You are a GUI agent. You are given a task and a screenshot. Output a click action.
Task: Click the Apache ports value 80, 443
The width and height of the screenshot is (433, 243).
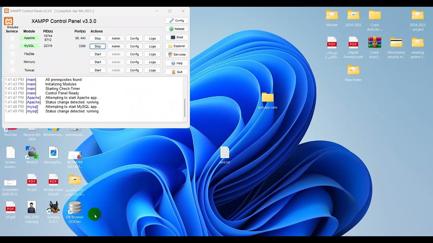[80, 38]
